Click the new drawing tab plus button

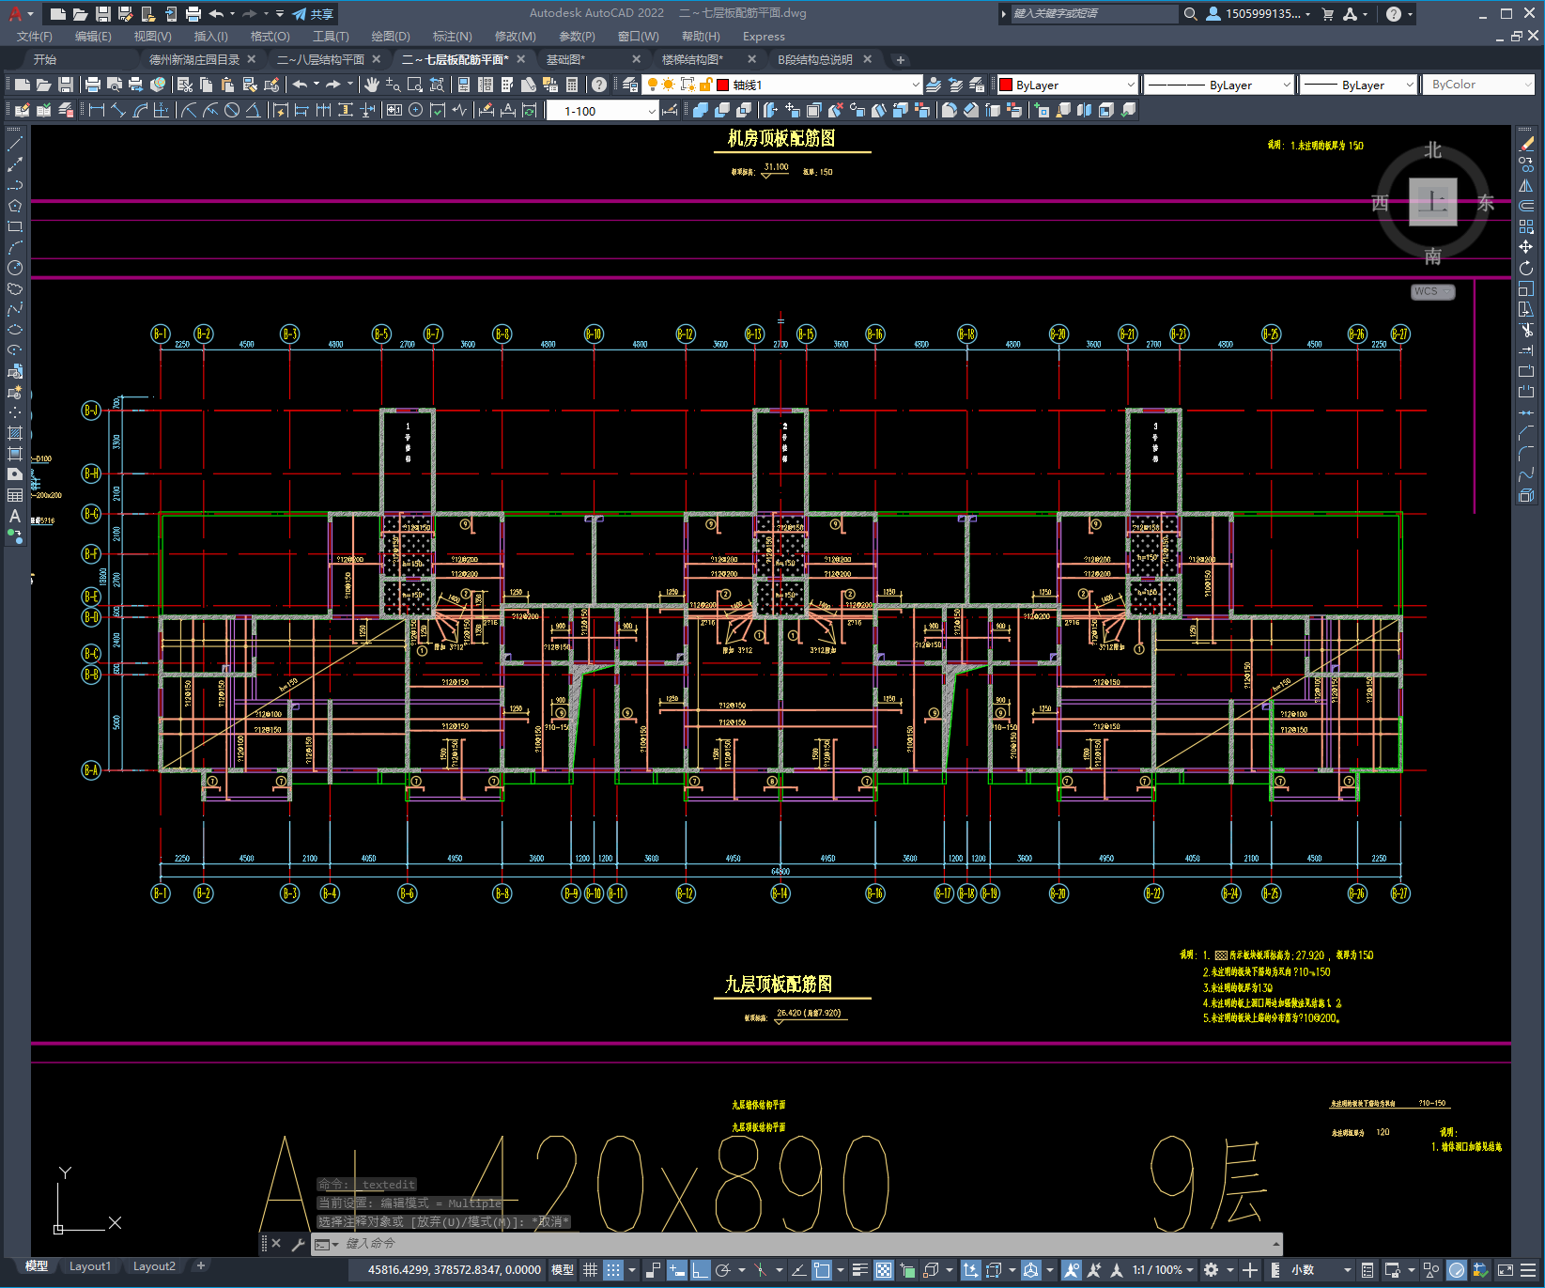click(900, 59)
